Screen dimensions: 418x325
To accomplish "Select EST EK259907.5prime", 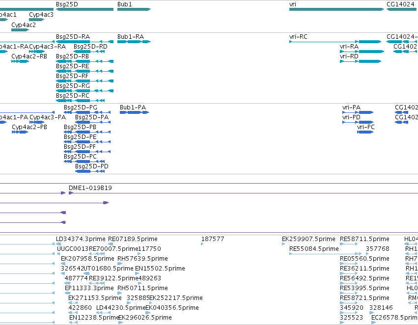I will [283, 244].
